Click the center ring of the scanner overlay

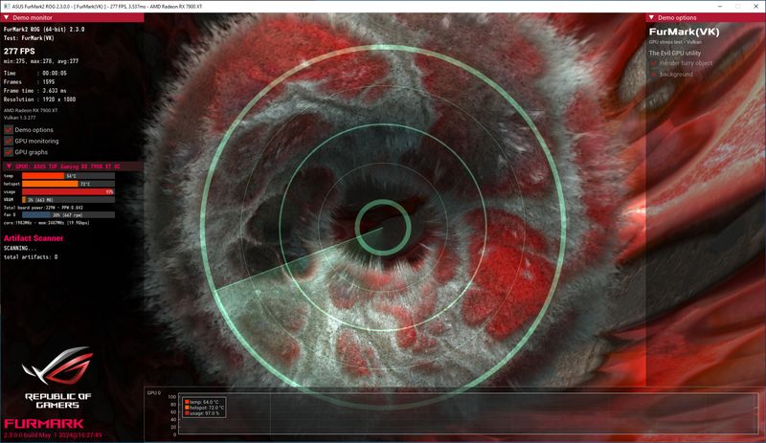click(383, 227)
